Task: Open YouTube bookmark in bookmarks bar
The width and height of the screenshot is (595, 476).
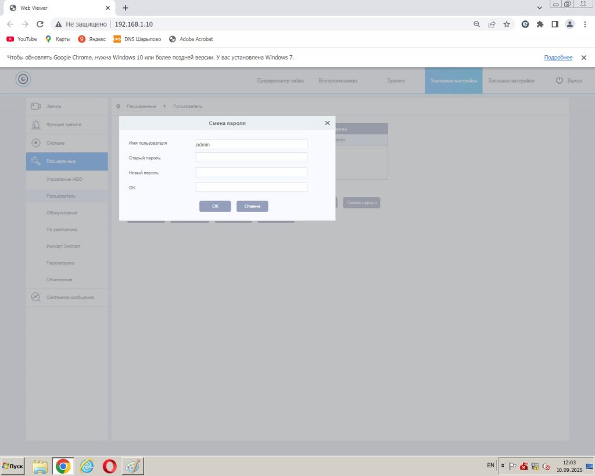Action: point(21,39)
